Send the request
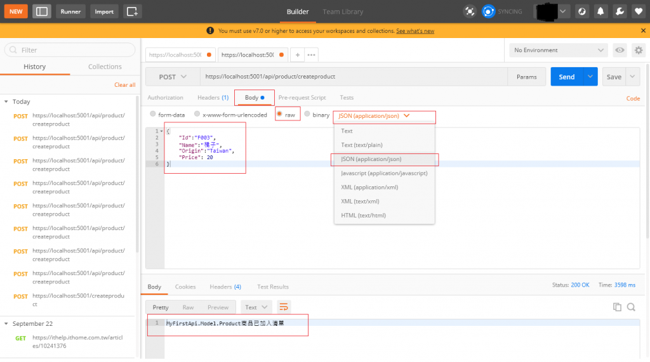 point(567,77)
